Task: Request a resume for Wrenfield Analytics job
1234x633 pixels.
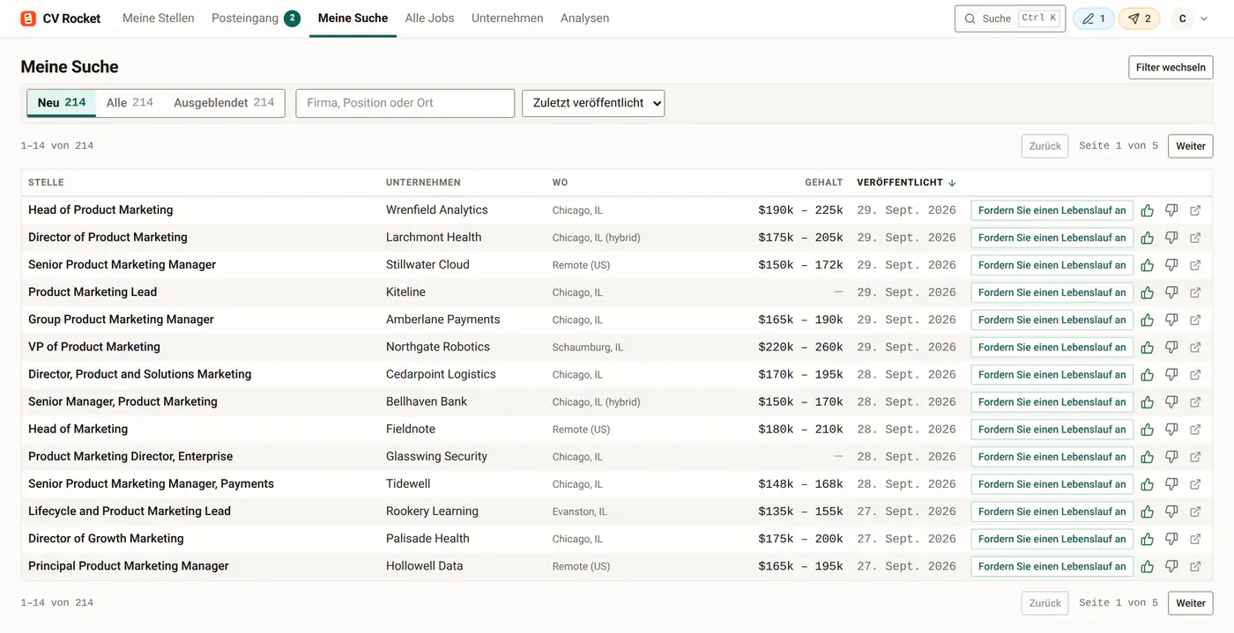Action: [x=1052, y=210]
